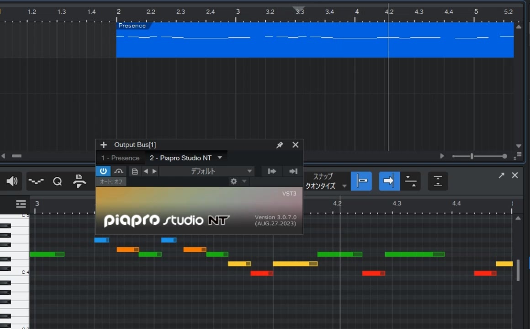
Task: Add a plugin with the plus icon
Action: pyautogui.click(x=103, y=145)
